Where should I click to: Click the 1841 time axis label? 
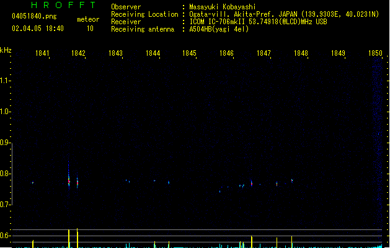42,53
